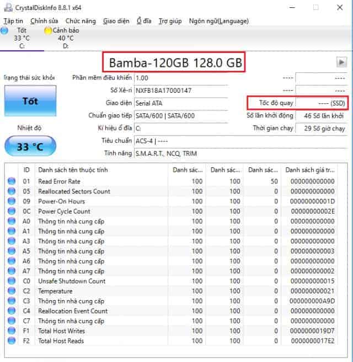Open the Giao diện menu
The image size is (353, 362).
pyautogui.click(x=116, y=21)
